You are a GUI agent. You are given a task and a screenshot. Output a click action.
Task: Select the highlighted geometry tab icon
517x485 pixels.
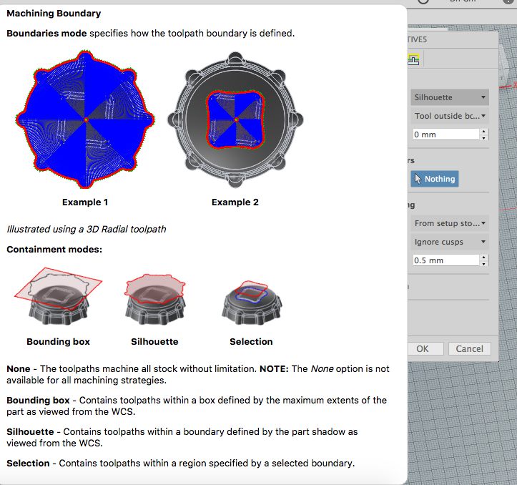[x=413, y=59]
